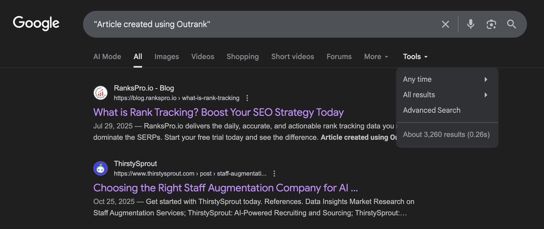Screen dimensions: 544x229
Task: Open 'Choosing the Right Staff Augmentation Company' link
Action: [226, 187]
